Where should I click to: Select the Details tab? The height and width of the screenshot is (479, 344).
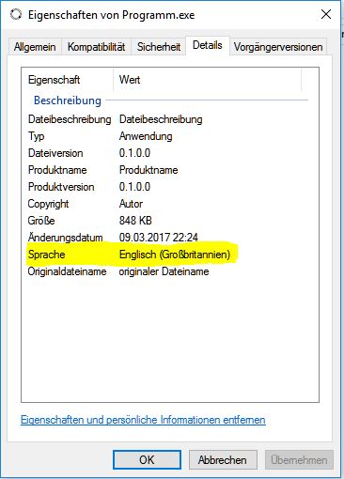208,45
